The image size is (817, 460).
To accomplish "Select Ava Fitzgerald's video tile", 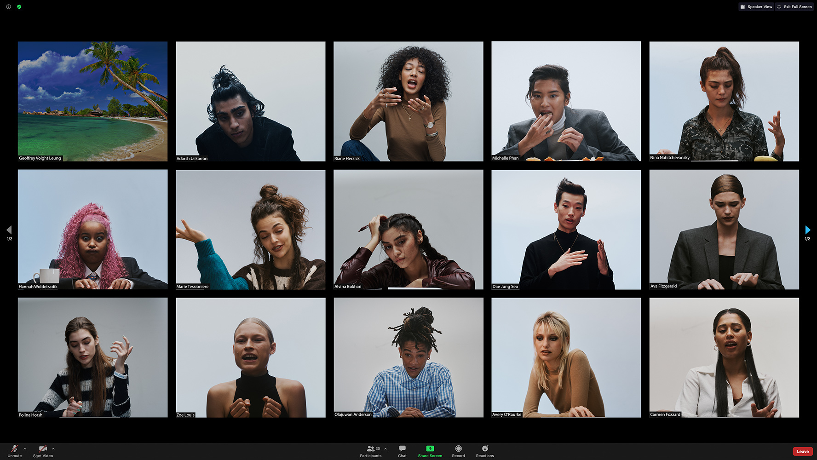I will 724,230.
